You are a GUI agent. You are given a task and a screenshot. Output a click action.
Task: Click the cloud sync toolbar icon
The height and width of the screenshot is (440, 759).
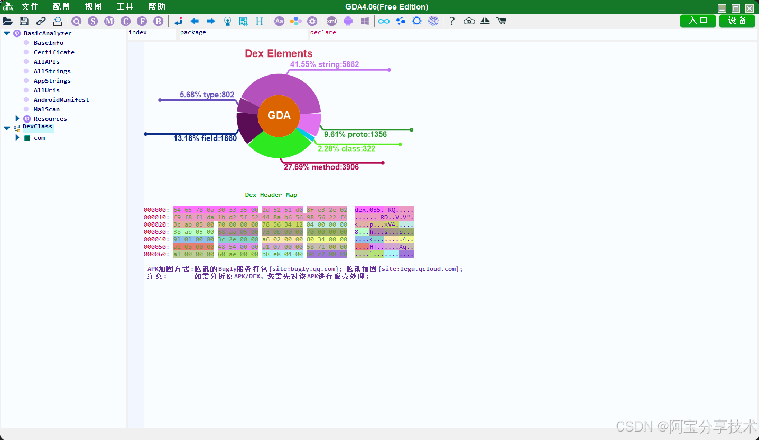point(469,21)
